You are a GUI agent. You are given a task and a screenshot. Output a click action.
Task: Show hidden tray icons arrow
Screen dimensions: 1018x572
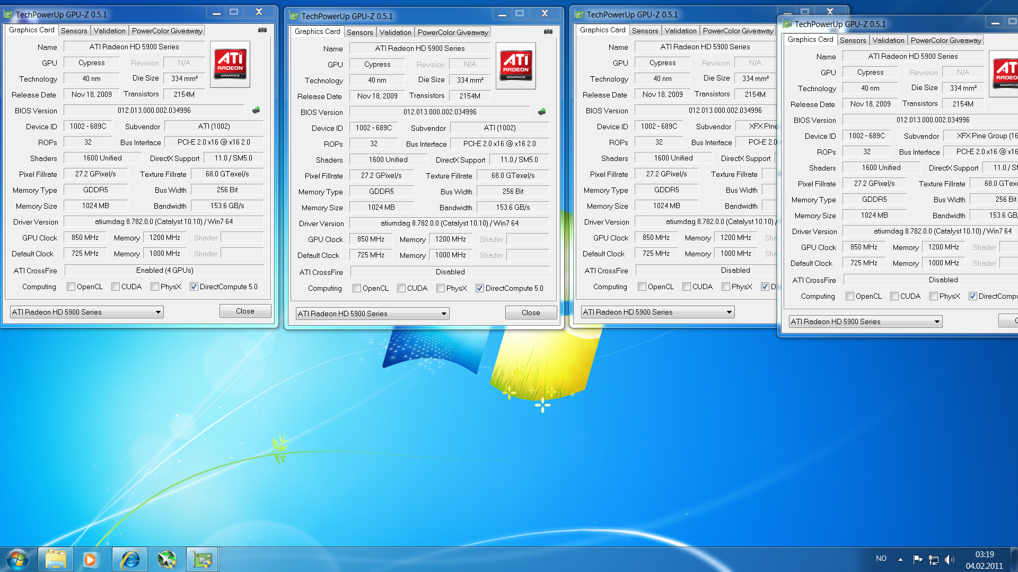pos(900,559)
